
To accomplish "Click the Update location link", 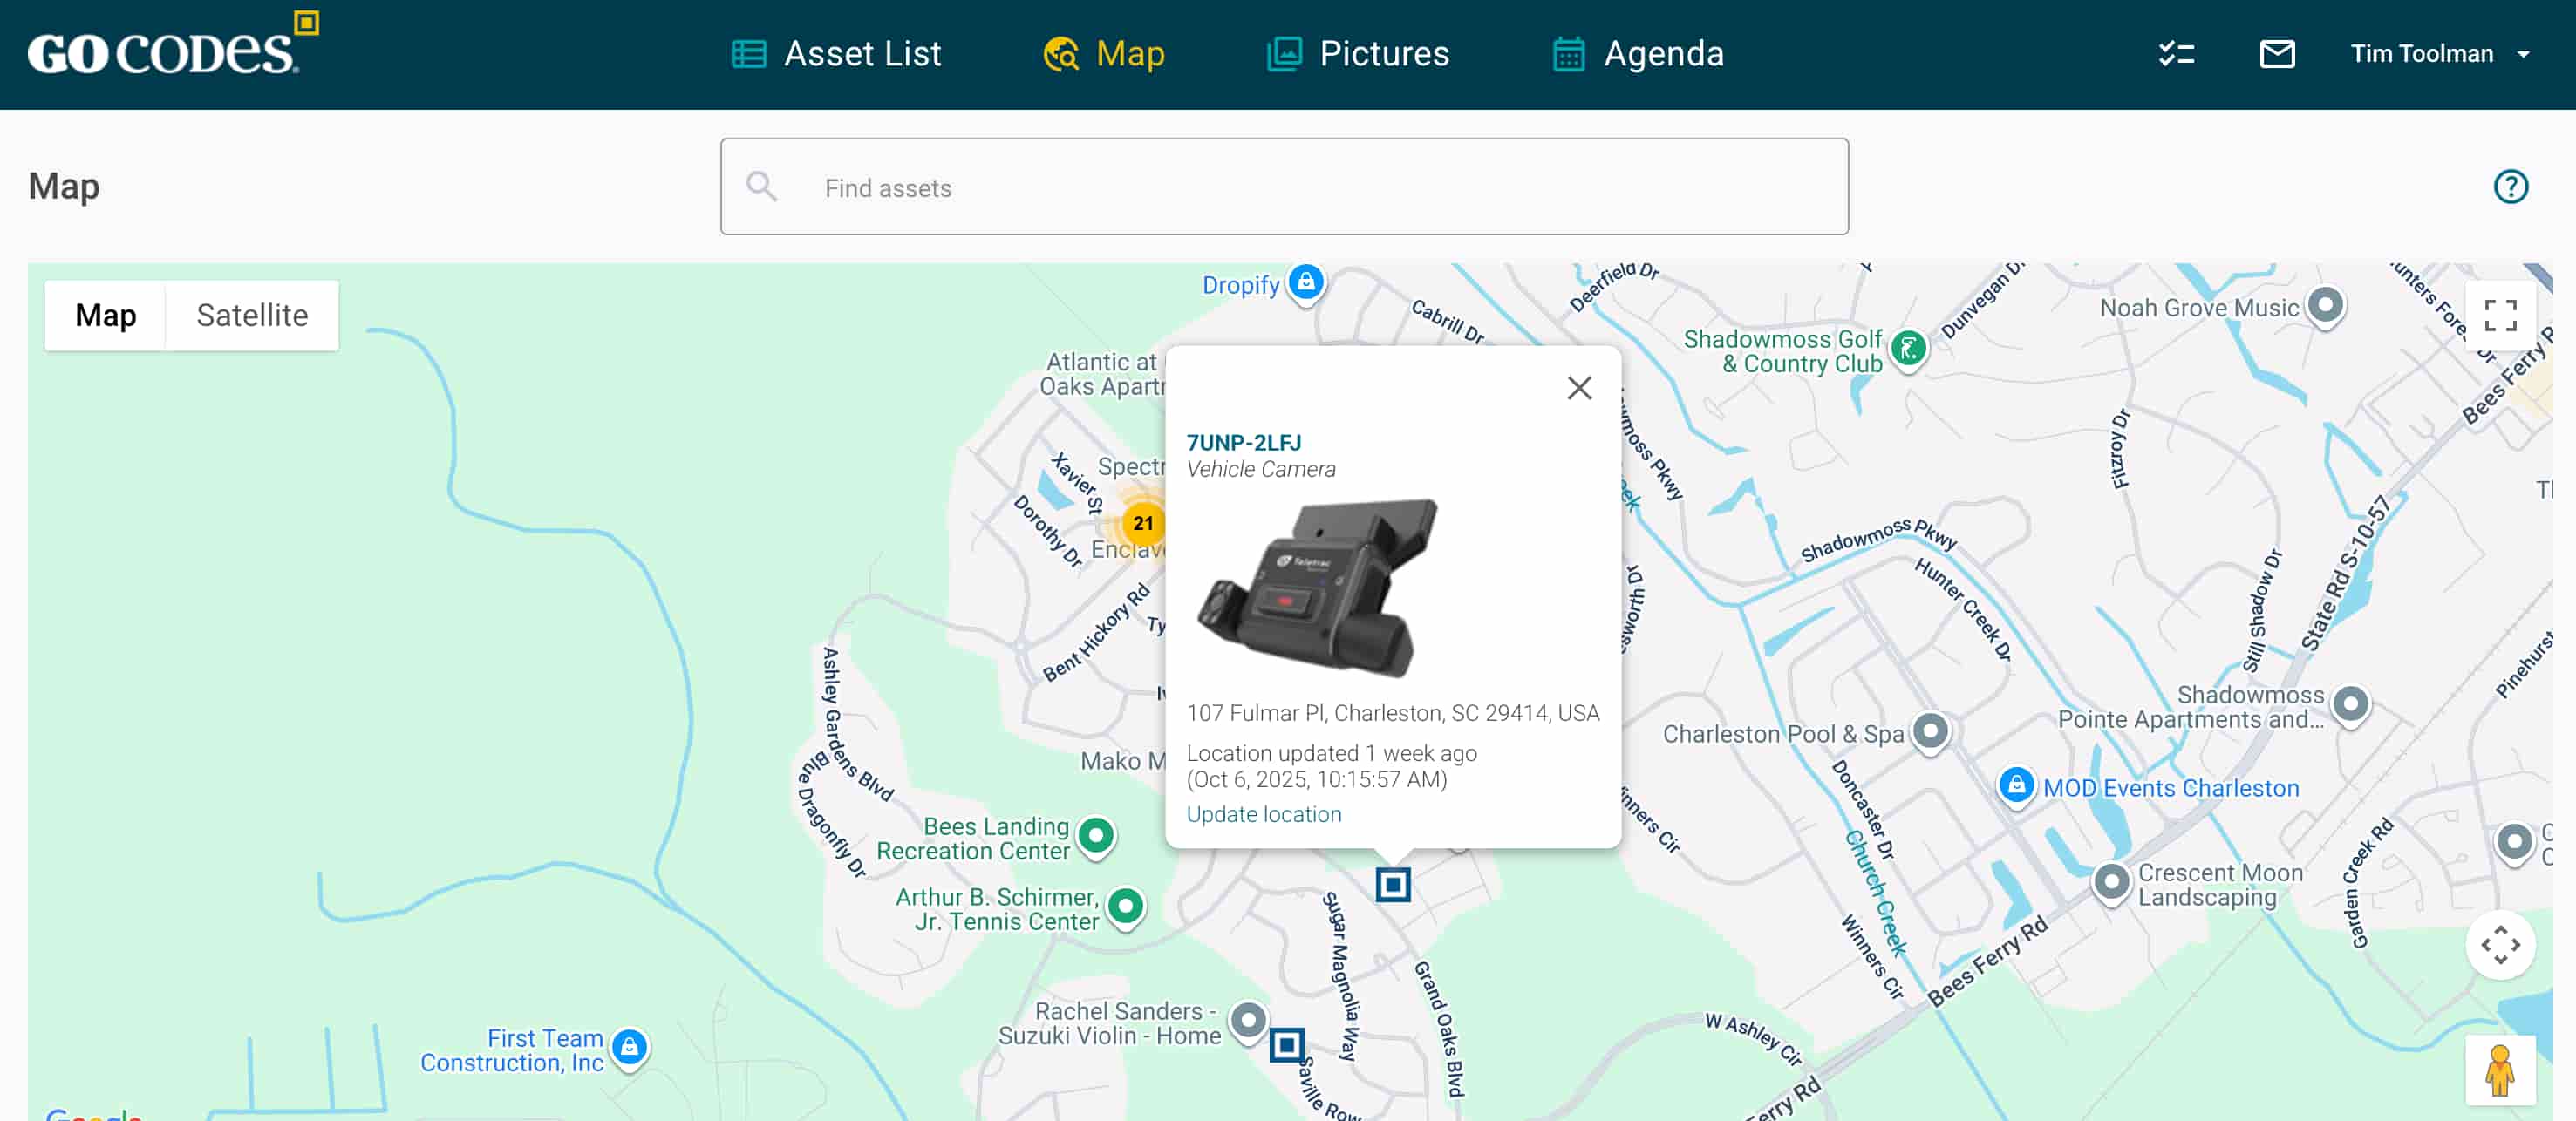I will pyautogui.click(x=1264, y=814).
